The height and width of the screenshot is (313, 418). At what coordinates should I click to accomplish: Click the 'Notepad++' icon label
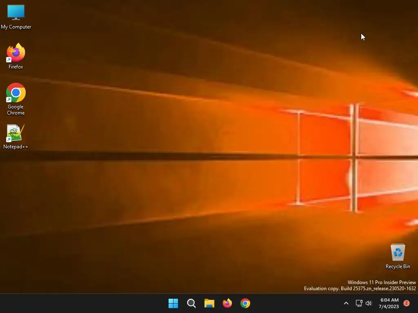coord(16,147)
